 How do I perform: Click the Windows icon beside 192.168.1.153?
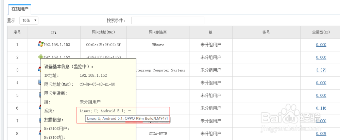40,44
